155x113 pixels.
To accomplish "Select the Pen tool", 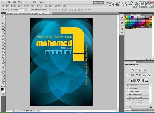I will [3, 61].
